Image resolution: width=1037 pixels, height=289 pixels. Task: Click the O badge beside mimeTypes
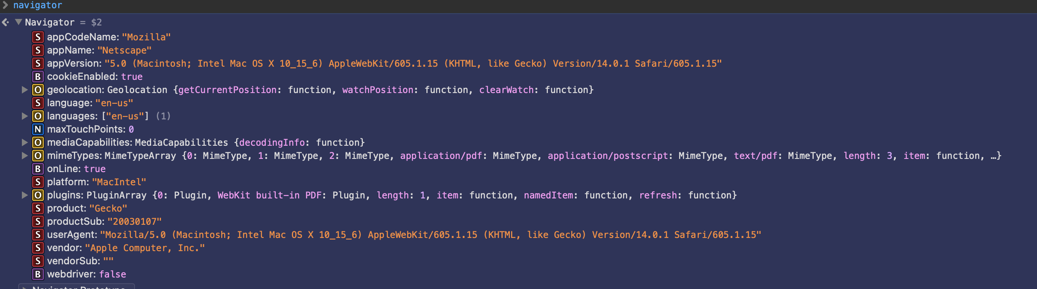pos(38,156)
